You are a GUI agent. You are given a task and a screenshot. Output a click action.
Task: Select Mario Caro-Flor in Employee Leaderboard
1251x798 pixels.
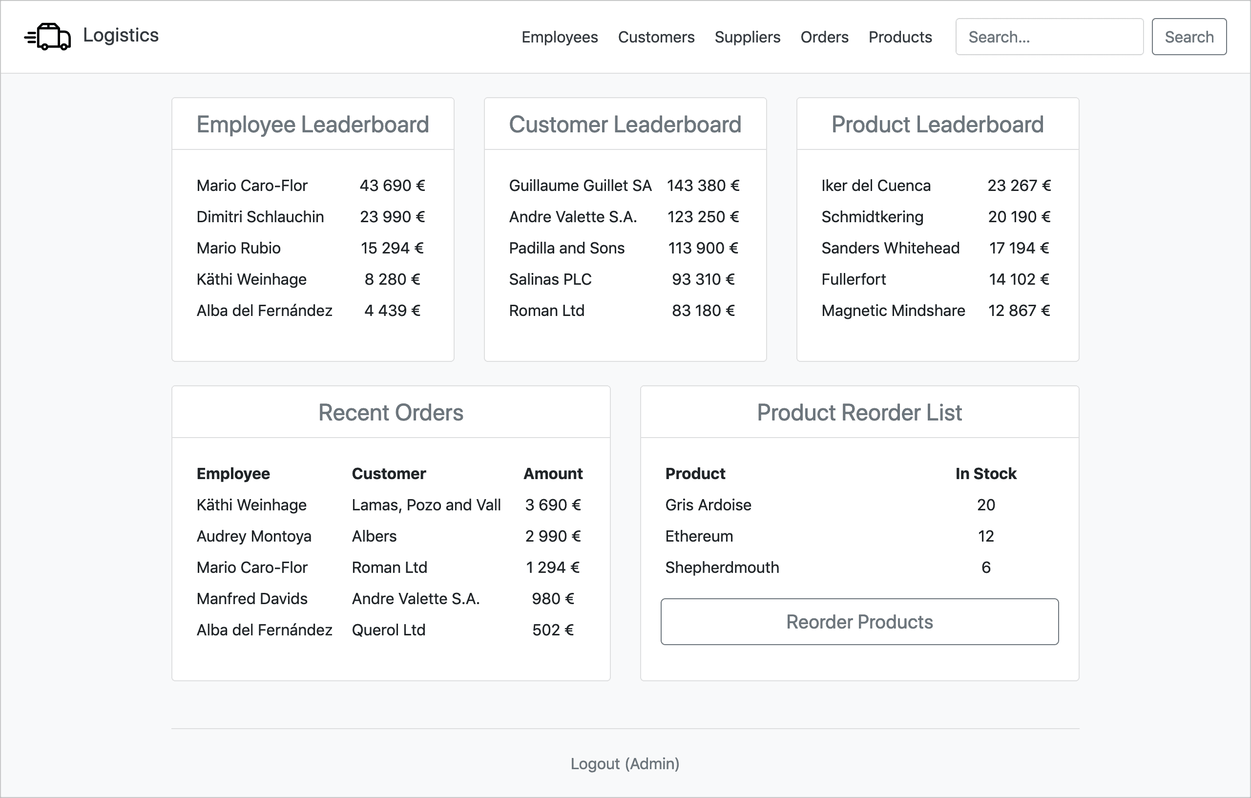[252, 186]
